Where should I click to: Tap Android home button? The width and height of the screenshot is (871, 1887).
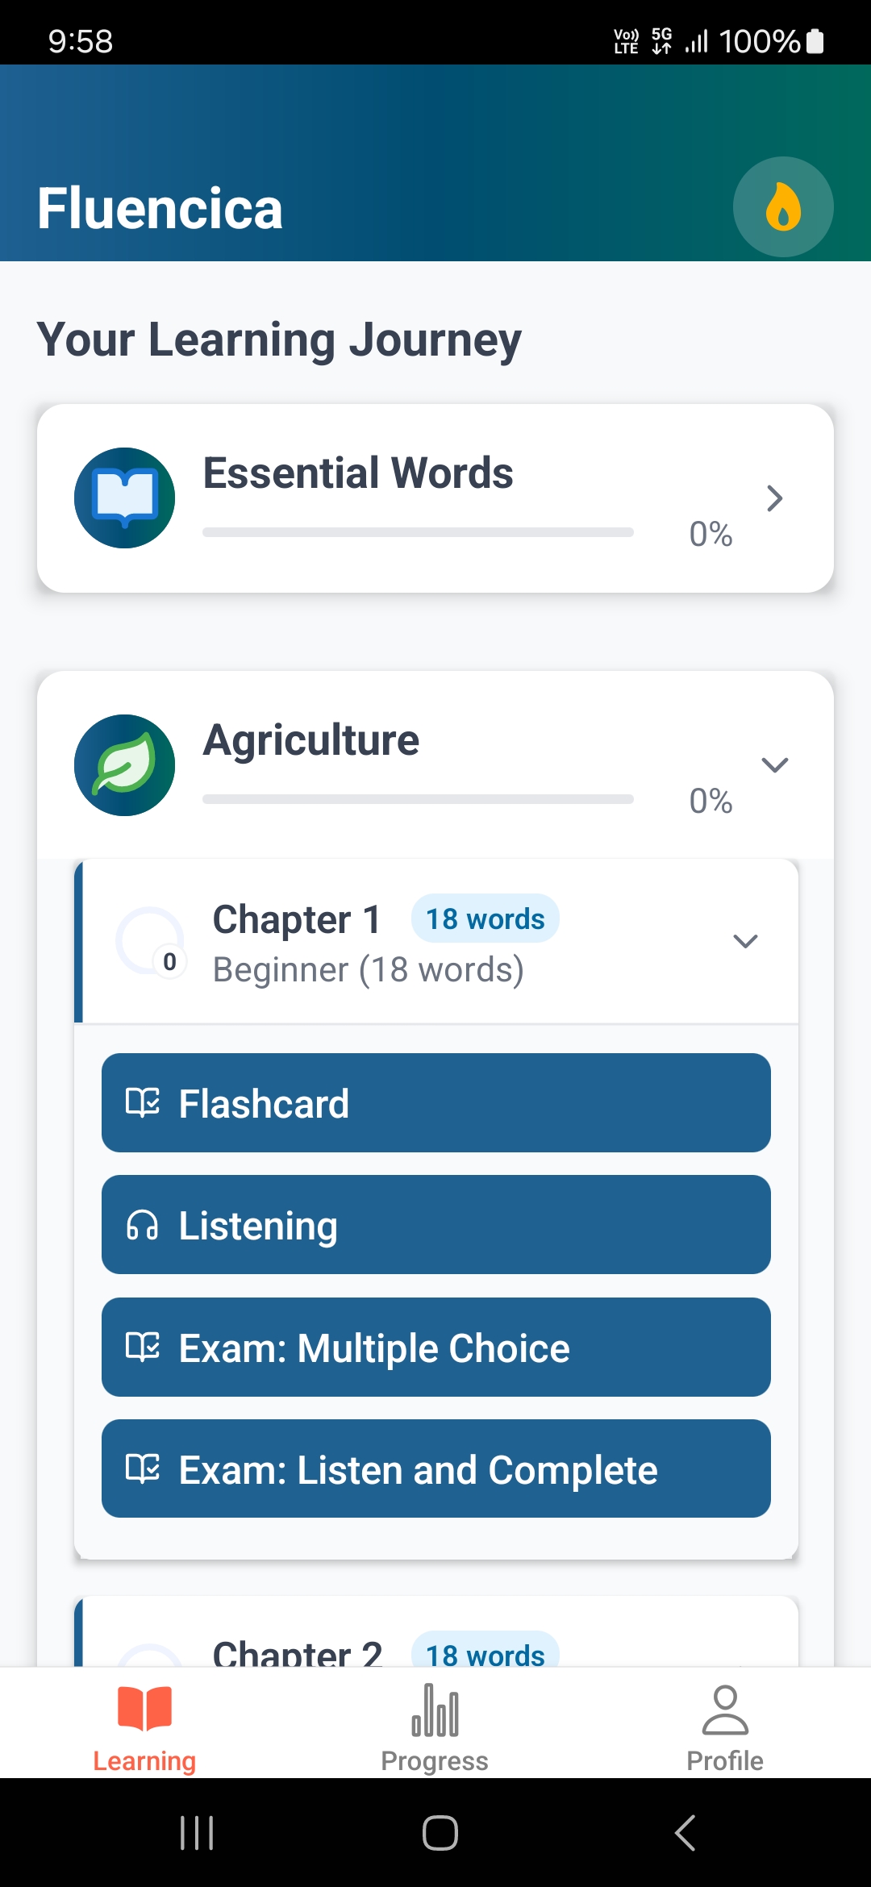(440, 1833)
